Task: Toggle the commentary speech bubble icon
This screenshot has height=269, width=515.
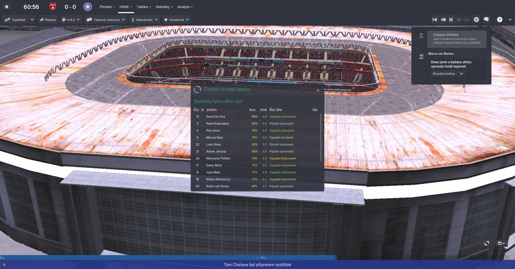Action: pyautogui.click(x=486, y=20)
